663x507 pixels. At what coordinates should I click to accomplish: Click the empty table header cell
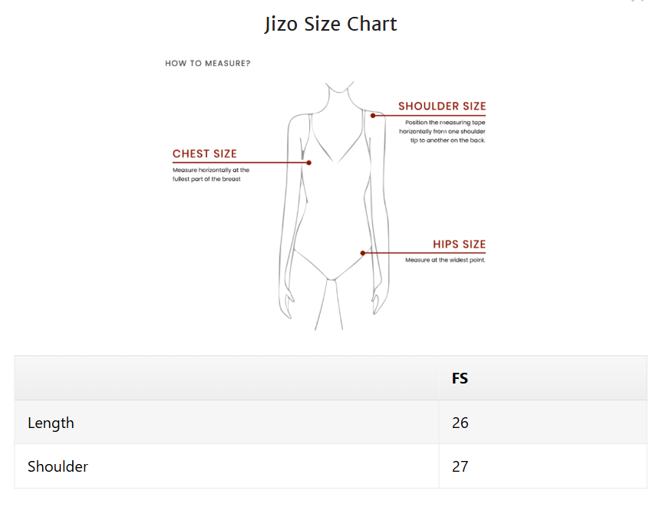point(226,378)
